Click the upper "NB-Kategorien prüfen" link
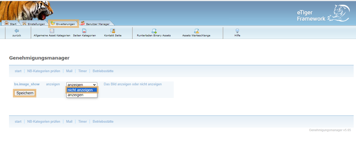This screenshot has width=356, height=142. pyautogui.click(x=44, y=71)
